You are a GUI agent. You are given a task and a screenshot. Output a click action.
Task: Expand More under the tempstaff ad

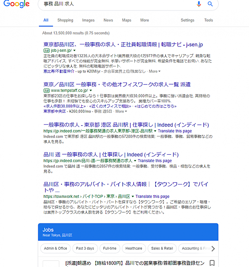pyautogui.click(x=121, y=112)
